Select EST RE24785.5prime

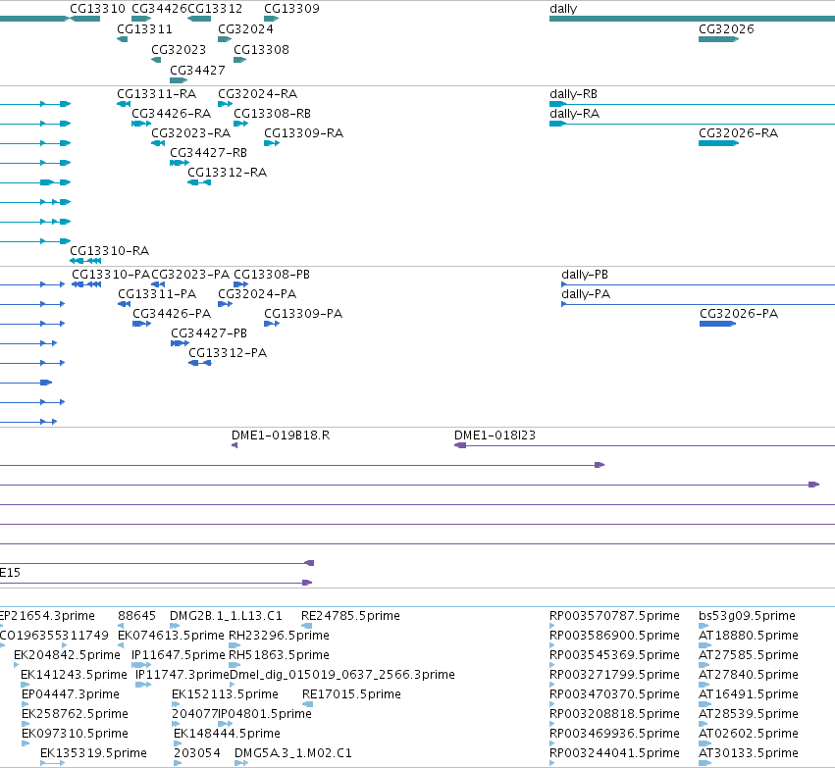click(x=350, y=616)
